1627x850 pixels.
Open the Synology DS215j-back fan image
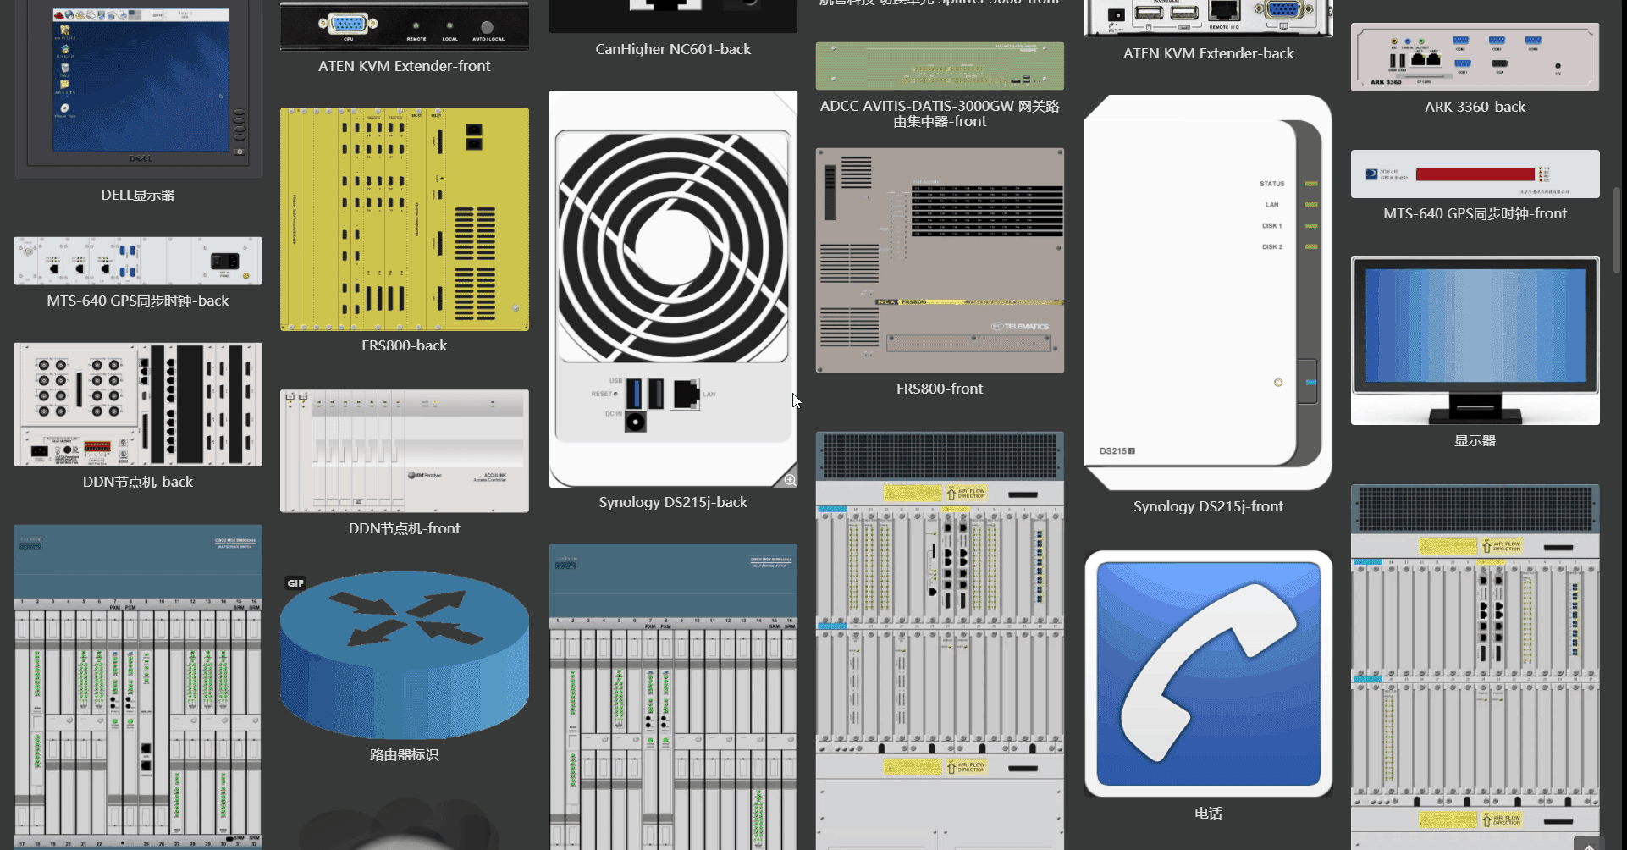[x=673, y=289]
